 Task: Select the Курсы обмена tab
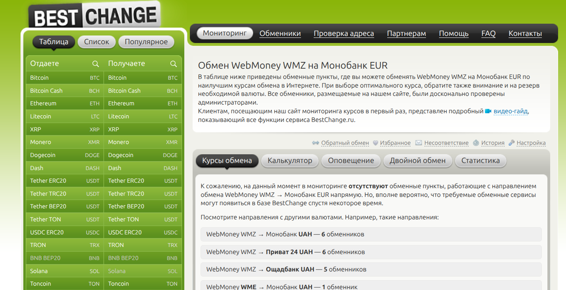(x=227, y=161)
